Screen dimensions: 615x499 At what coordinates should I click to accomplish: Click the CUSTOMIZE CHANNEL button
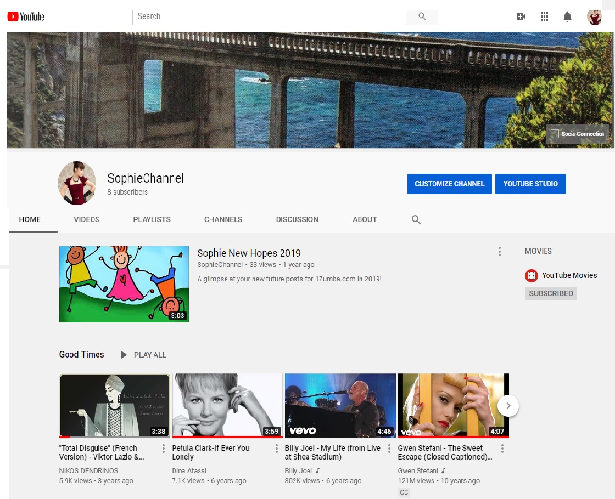point(449,184)
